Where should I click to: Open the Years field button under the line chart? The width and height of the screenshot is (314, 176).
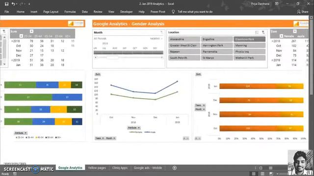click(x=100, y=138)
